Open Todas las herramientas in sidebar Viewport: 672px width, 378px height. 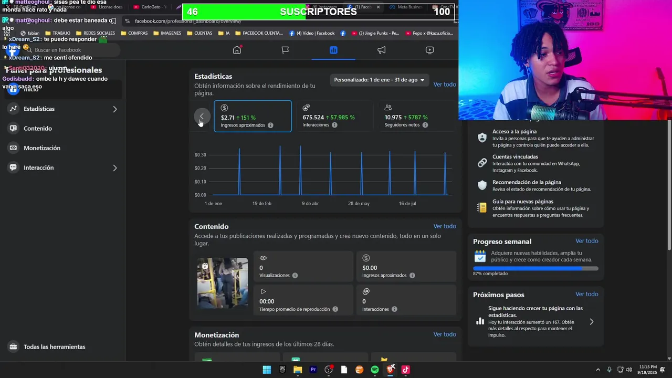pos(63,347)
